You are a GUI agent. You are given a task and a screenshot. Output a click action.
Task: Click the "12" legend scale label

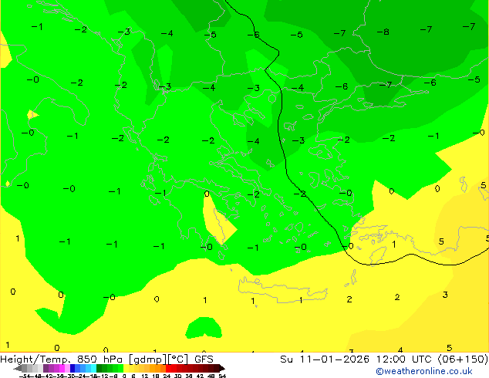point(145,376)
